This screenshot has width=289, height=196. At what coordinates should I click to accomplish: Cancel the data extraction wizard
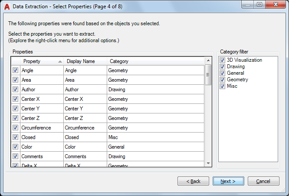tap(263, 181)
